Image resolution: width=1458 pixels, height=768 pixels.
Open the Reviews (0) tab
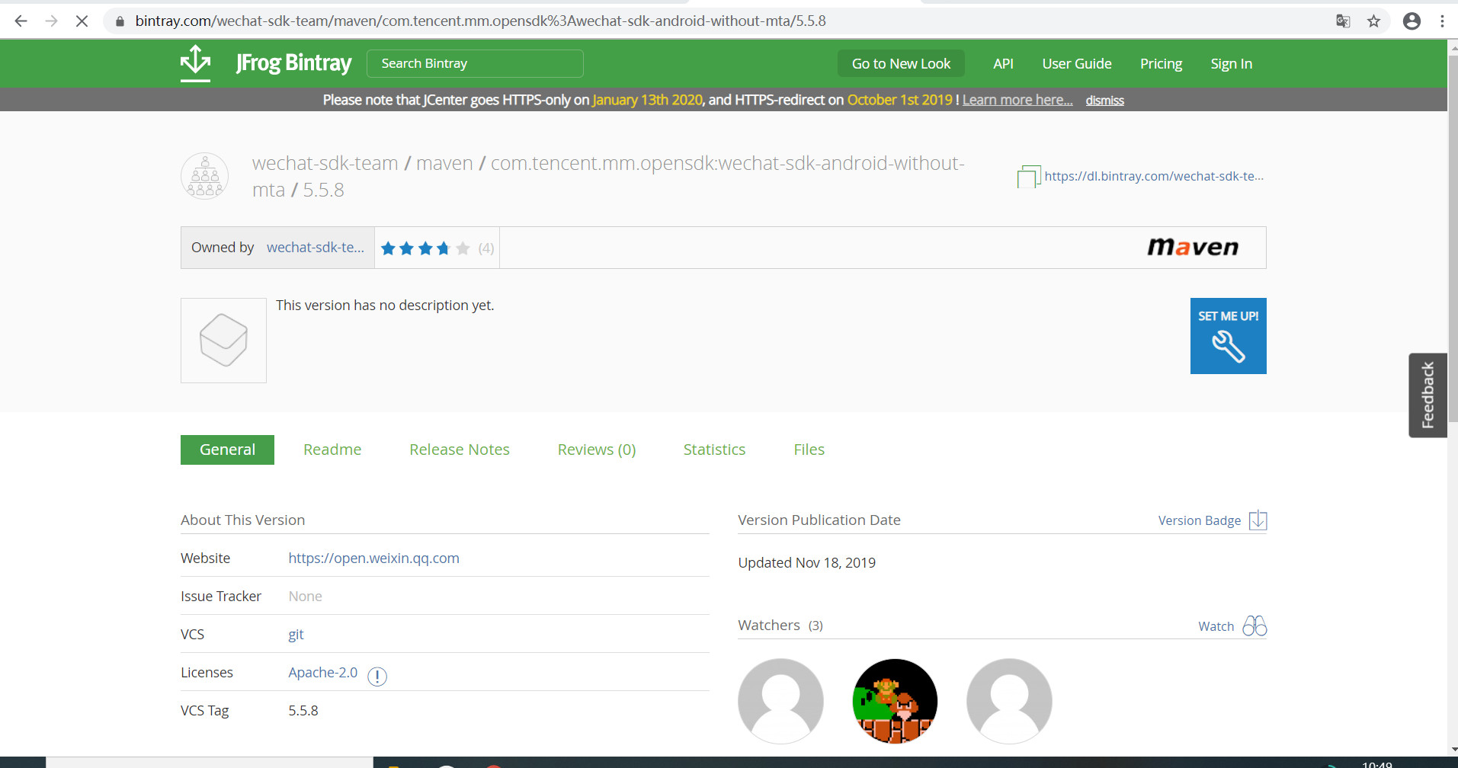click(597, 450)
